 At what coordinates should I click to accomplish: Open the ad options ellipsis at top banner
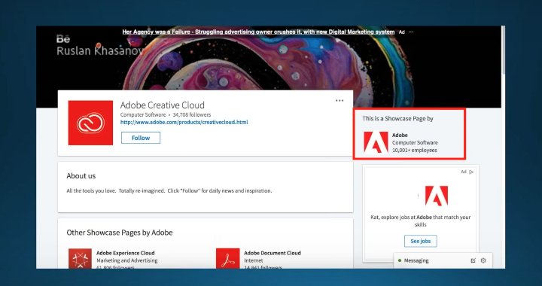point(411,32)
